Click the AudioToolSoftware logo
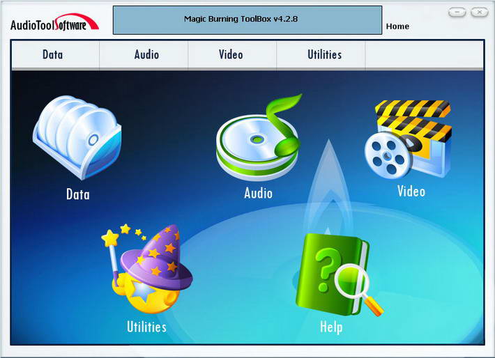This screenshot has width=495, height=358. (x=54, y=22)
